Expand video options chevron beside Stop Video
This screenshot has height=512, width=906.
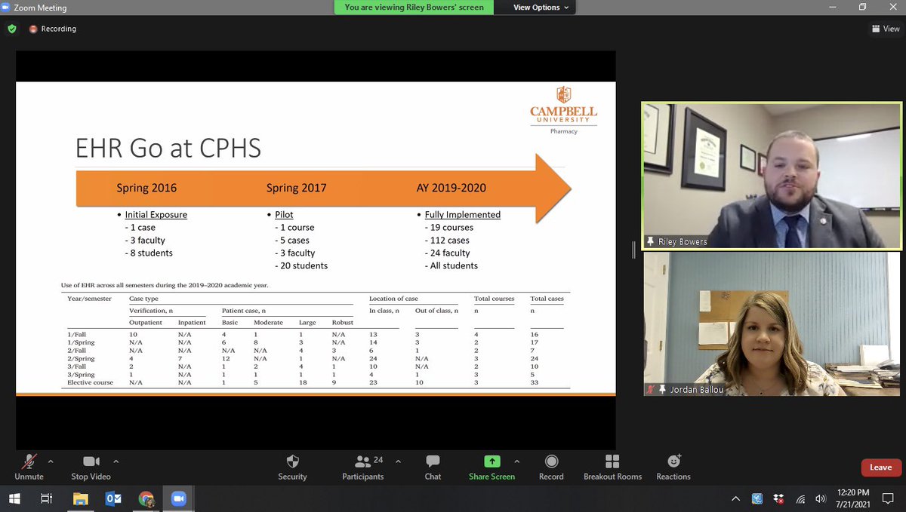point(116,461)
